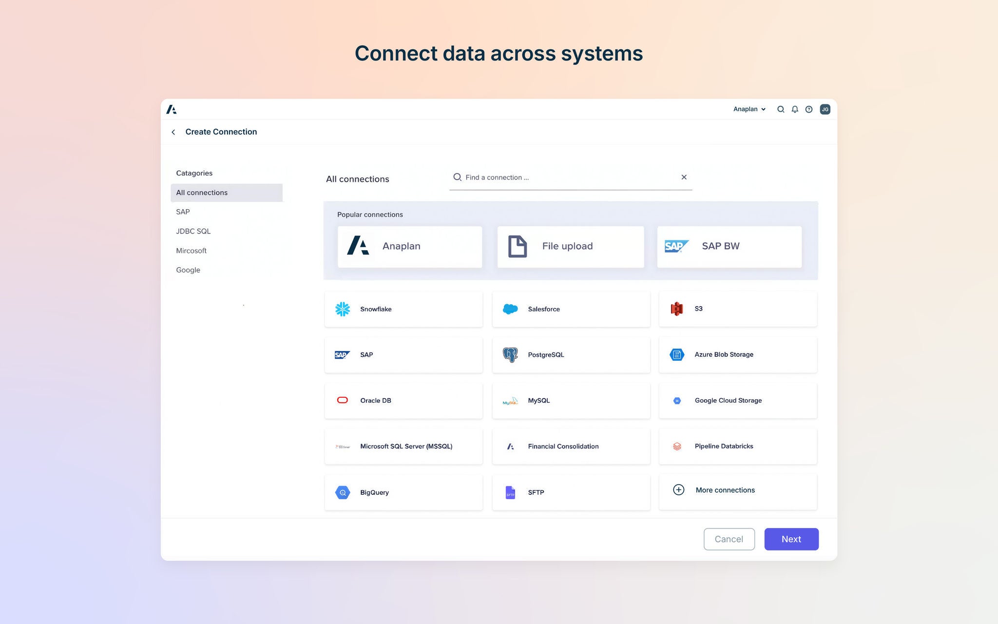Click the Next button
Image resolution: width=998 pixels, height=624 pixels.
coord(791,539)
